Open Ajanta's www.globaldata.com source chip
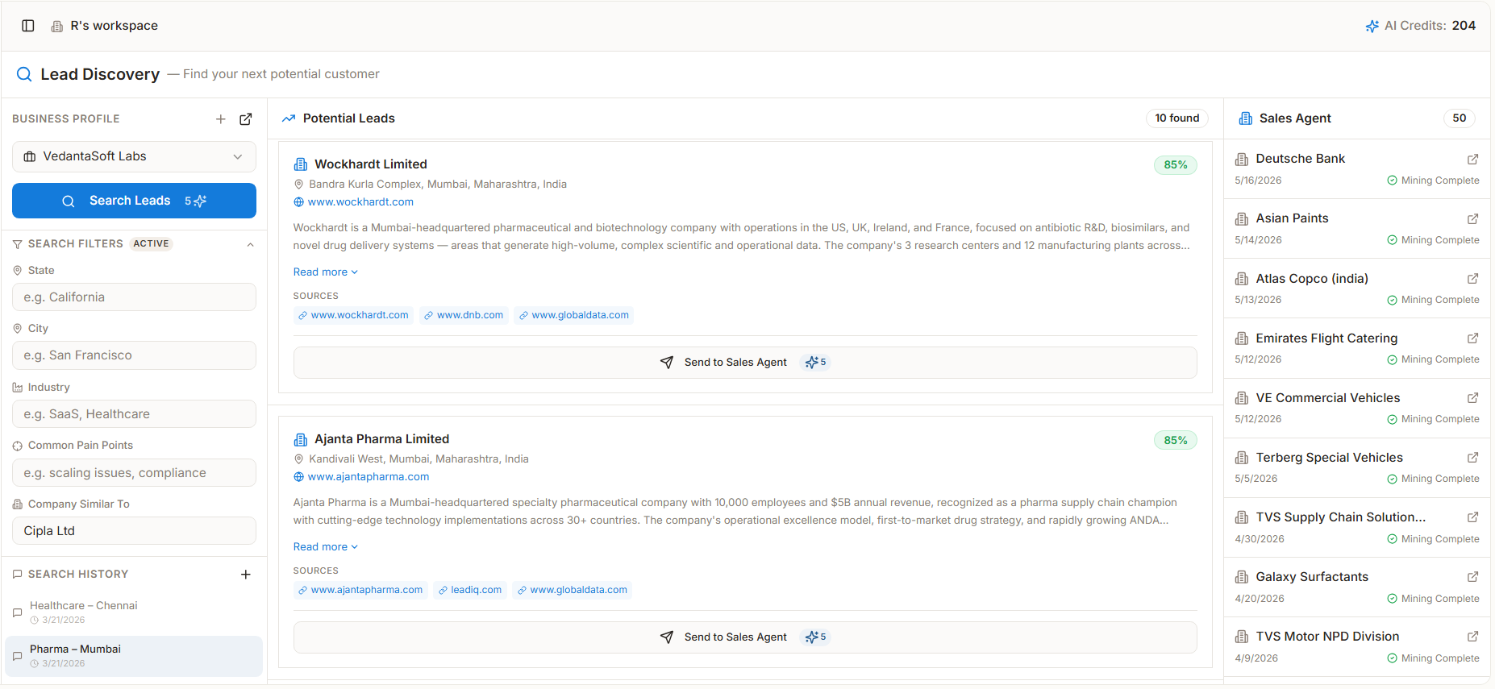 (x=573, y=590)
